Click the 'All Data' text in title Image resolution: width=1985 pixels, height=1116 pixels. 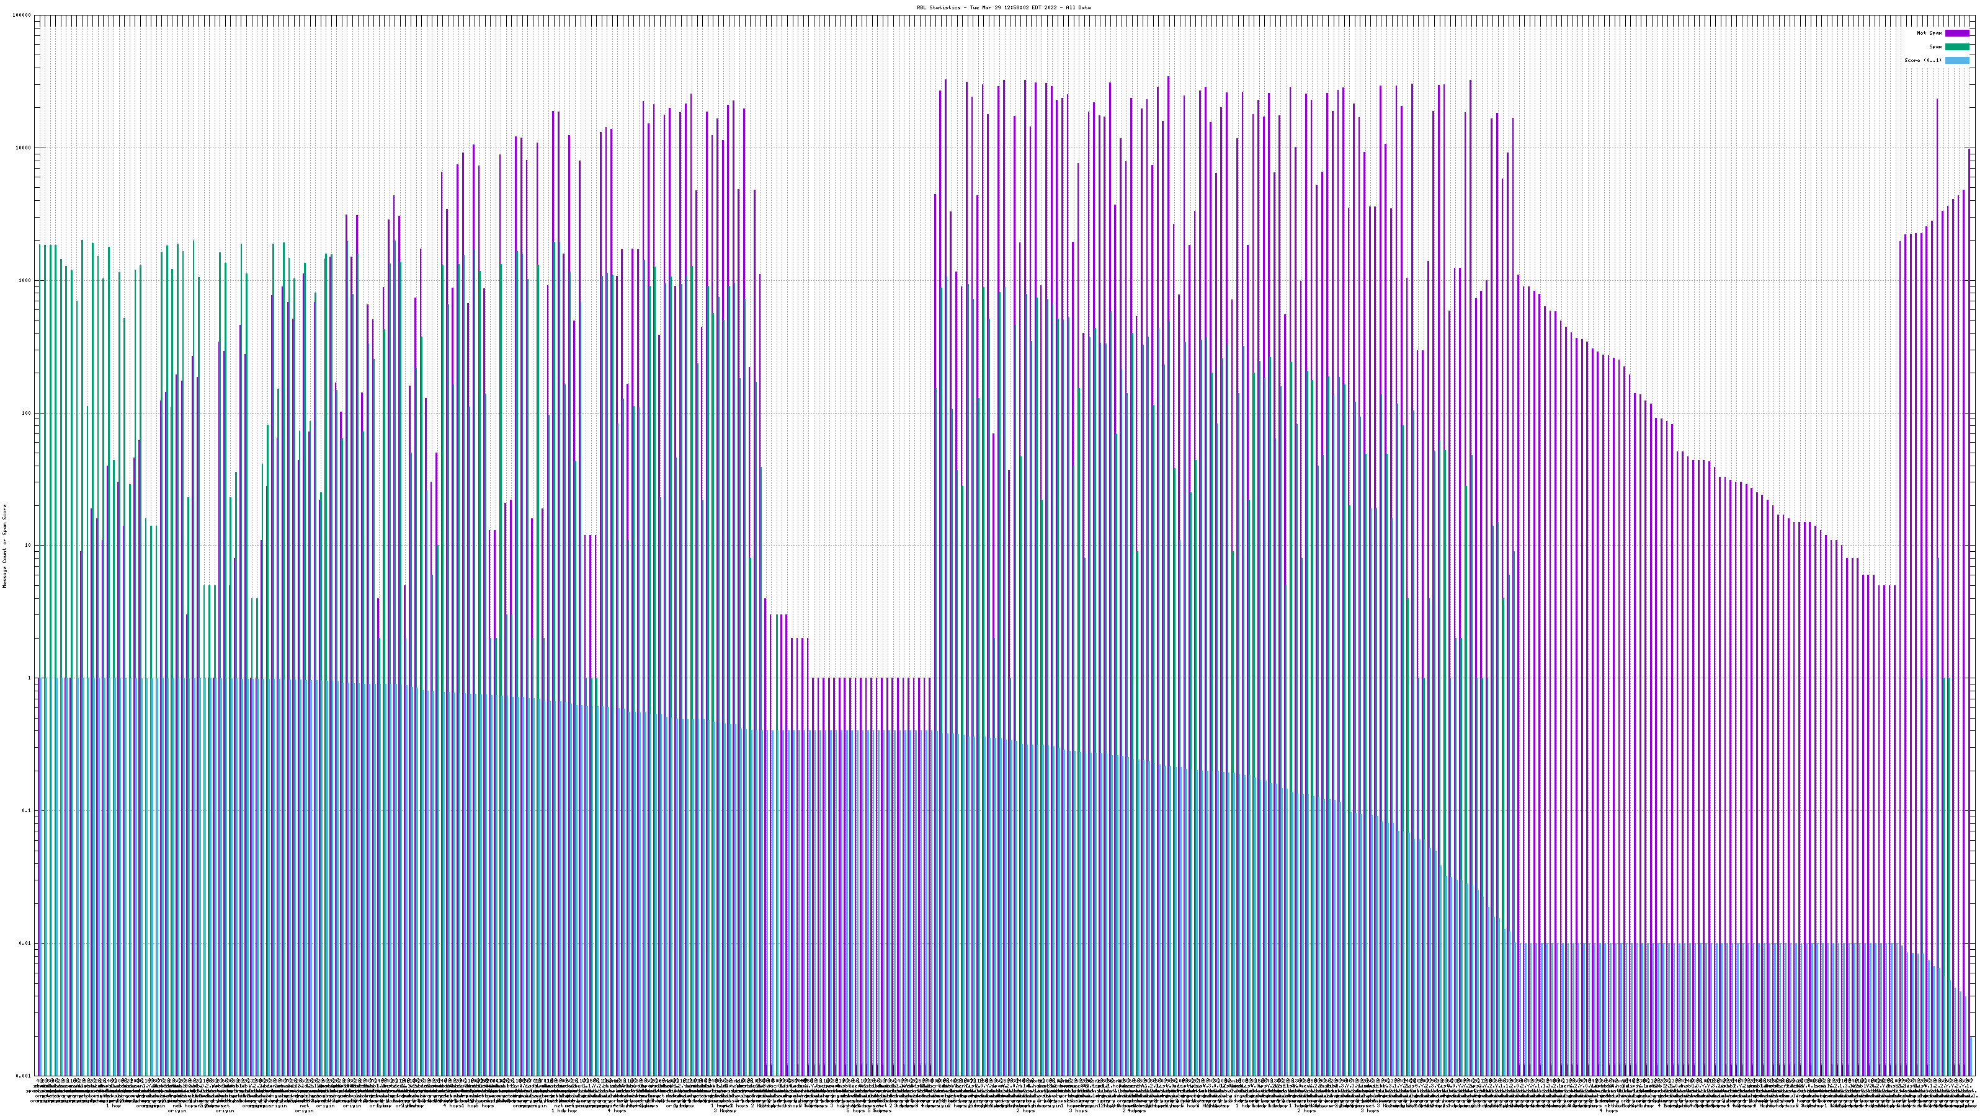(1078, 7)
